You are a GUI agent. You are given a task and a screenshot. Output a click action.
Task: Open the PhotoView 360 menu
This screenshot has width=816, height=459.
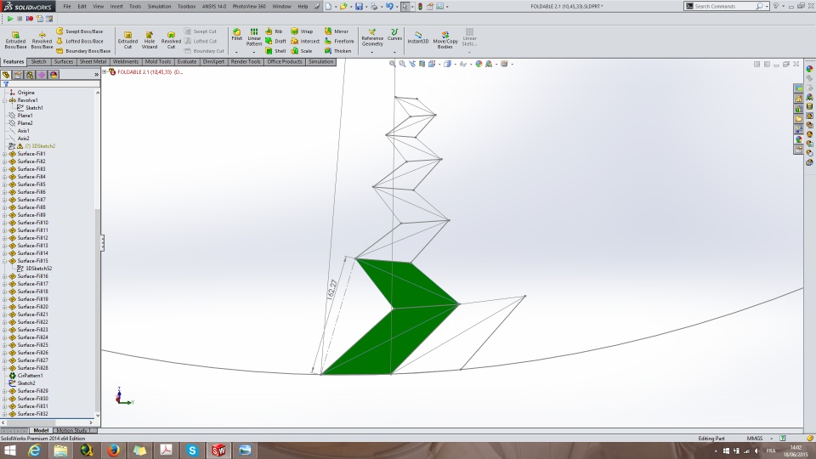249,6
